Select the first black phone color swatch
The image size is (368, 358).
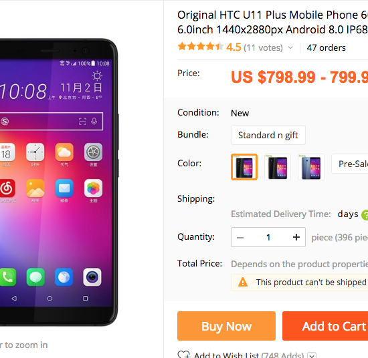[244, 167]
